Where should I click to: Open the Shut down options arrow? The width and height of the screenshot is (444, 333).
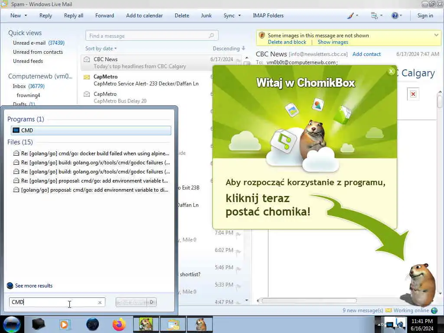[x=152, y=302]
